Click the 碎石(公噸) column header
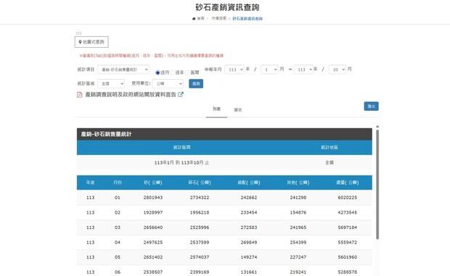This screenshot has width=450, height=276. [x=200, y=183]
